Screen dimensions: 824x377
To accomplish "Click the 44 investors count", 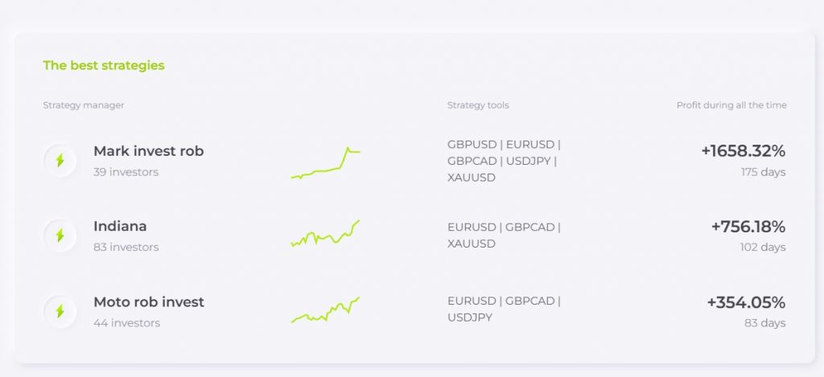I will [126, 323].
